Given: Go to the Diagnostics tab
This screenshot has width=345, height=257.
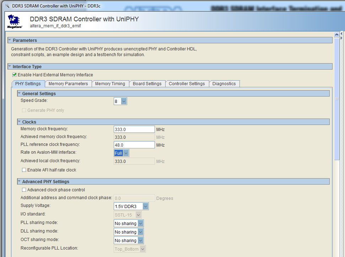Looking at the screenshot, I should (224, 84).
